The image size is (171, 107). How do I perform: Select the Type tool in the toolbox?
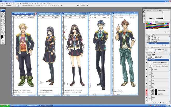[x=4, y=27]
